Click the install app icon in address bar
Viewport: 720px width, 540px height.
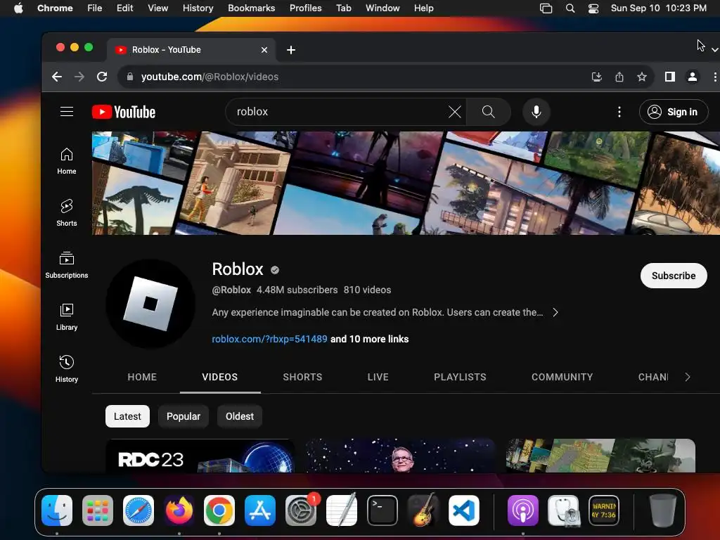tap(596, 77)
